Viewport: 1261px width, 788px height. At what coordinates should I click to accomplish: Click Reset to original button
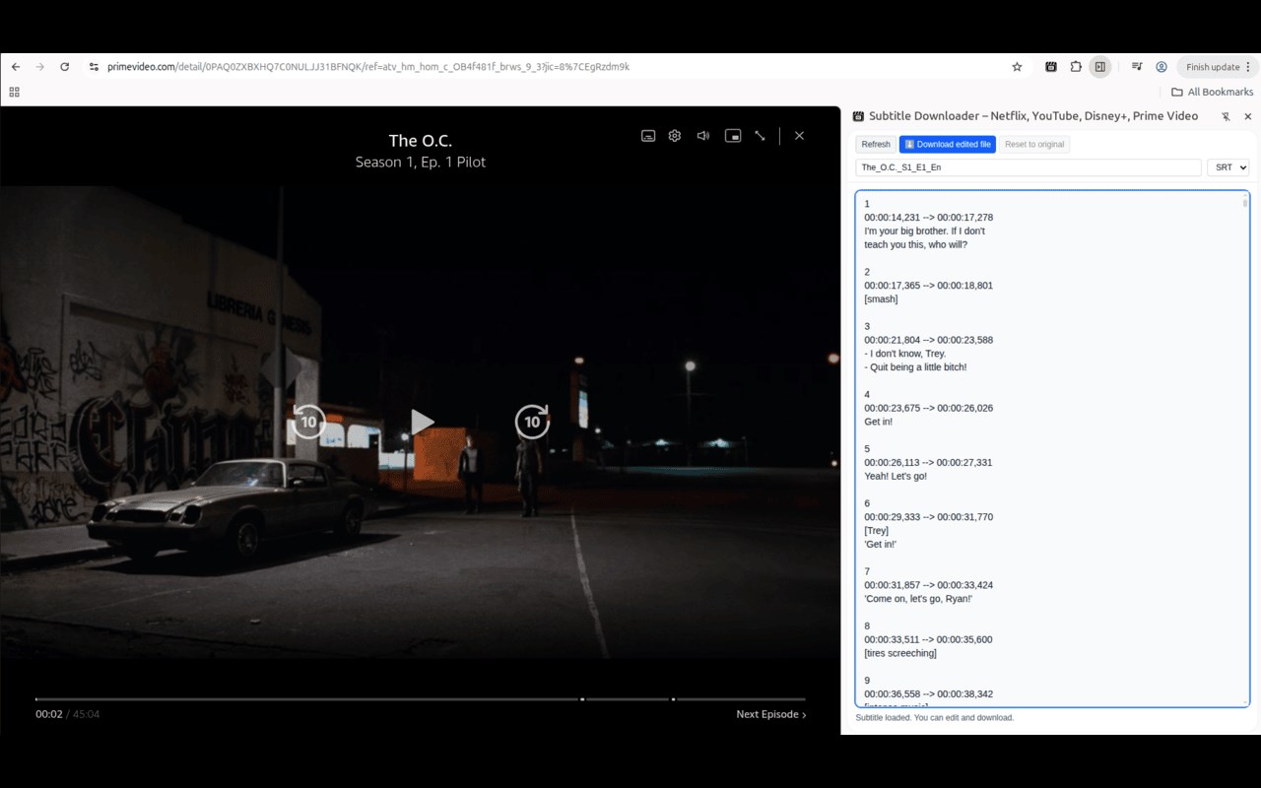tap(1034, 144)
